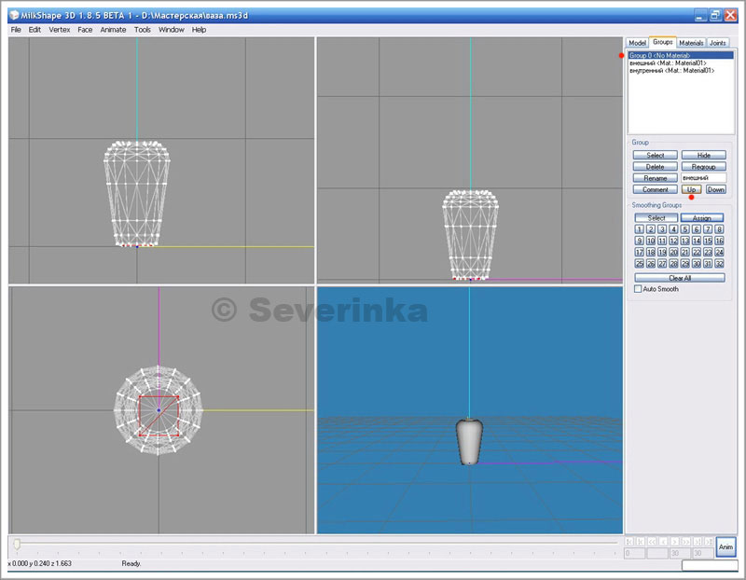Open the Animate menu
The image size is (746, 580).
113,30
